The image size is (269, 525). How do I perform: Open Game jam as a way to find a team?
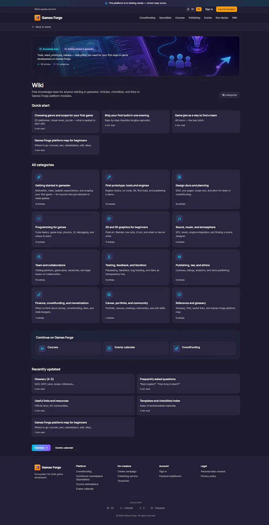coord(206,122)
